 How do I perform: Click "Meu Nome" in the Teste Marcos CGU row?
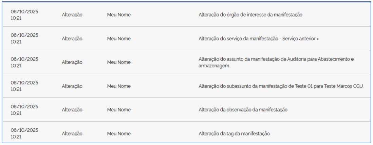[119, 86]
